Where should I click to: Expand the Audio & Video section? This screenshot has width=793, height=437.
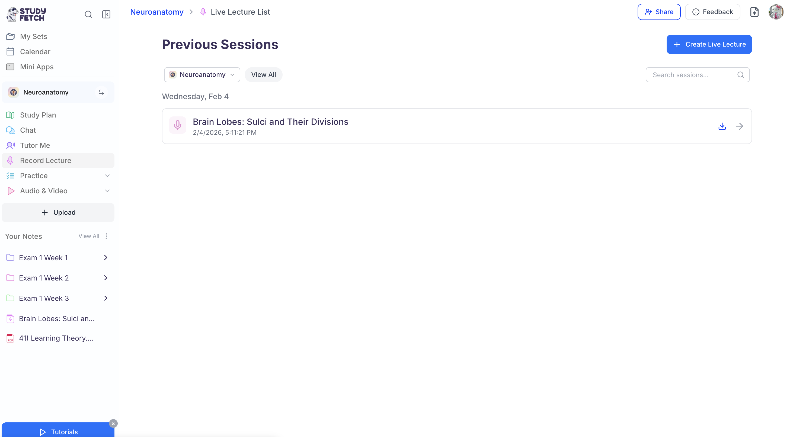coord(107,191)
